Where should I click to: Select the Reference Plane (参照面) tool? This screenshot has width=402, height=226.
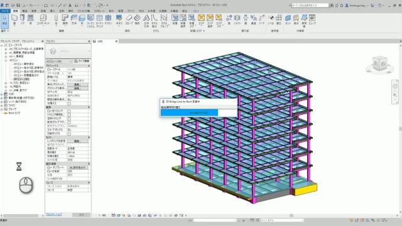click(304, 21)
